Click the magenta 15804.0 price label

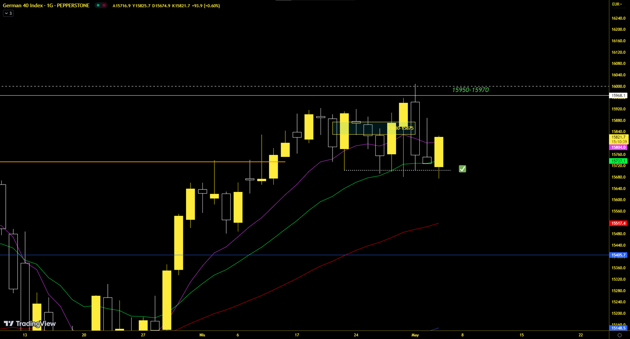tap(618, 147)
